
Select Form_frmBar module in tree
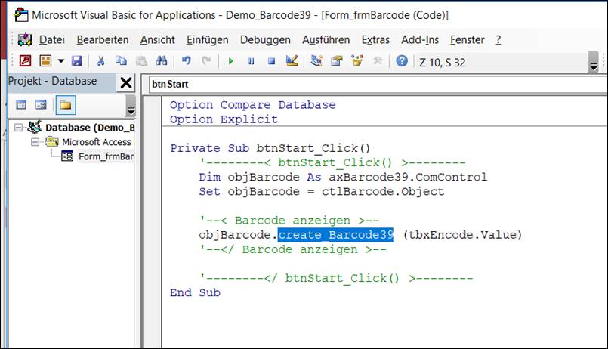coord(106,156)
